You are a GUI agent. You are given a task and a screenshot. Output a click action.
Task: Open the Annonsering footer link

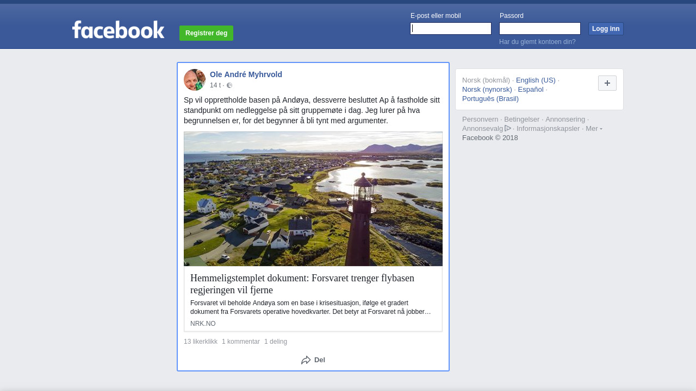tap(565, 119)
